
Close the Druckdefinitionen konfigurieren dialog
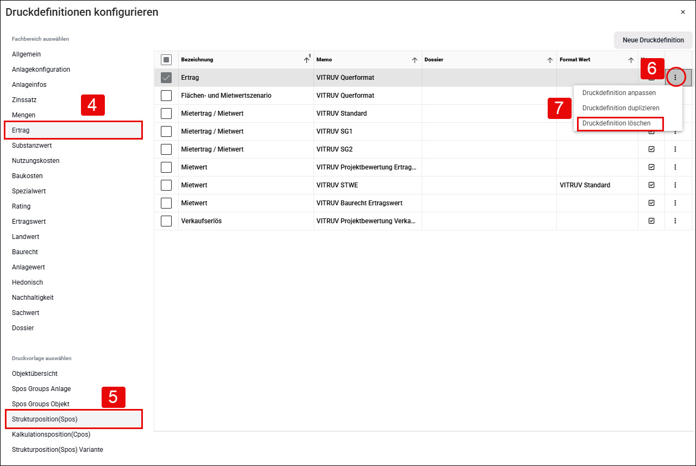[x=683, y=12]
